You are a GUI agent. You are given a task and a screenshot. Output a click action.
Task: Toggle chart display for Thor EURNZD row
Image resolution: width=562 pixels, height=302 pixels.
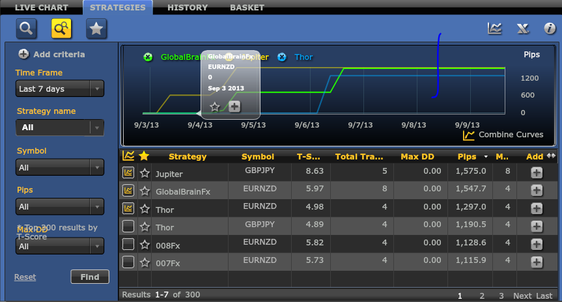128,208
